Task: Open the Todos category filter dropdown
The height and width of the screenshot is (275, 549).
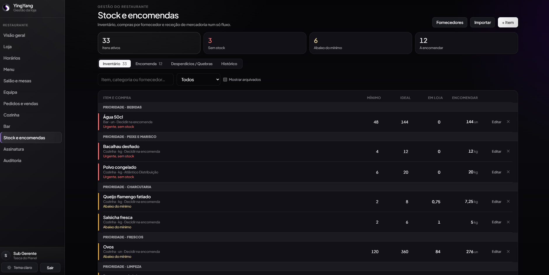Action: [198, 79]
